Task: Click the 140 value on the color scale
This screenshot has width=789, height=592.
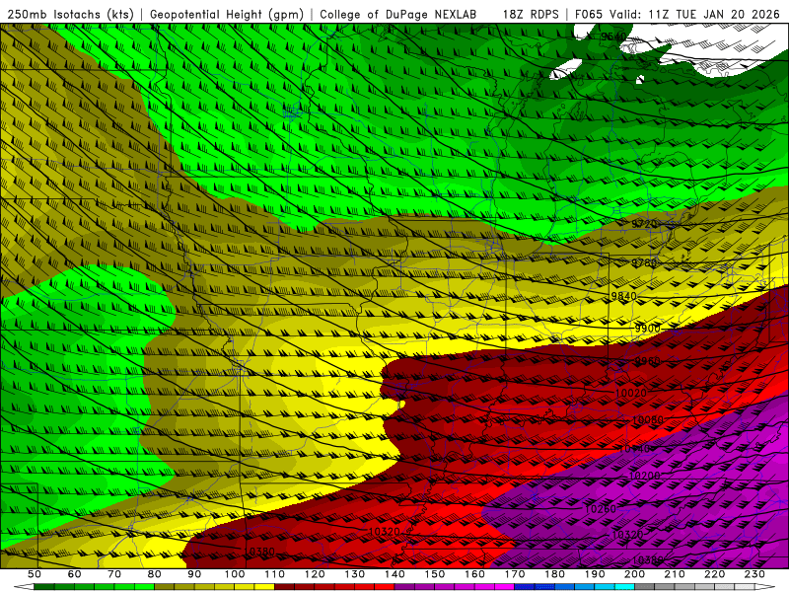Action: (x=394, y=574)
